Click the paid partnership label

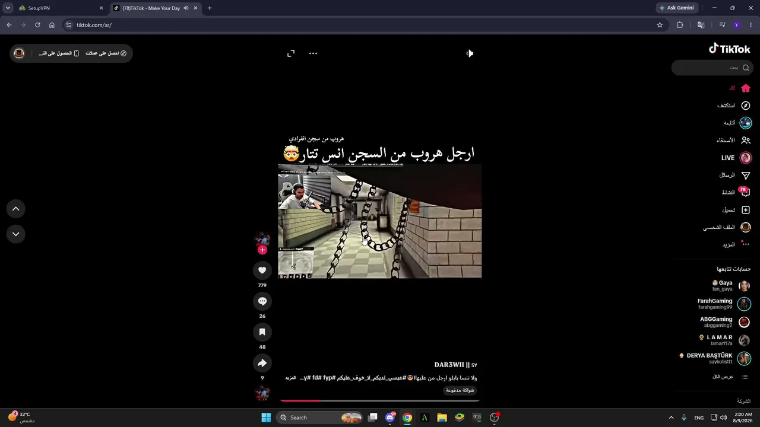pyautogui.click(x=460, y=390)
